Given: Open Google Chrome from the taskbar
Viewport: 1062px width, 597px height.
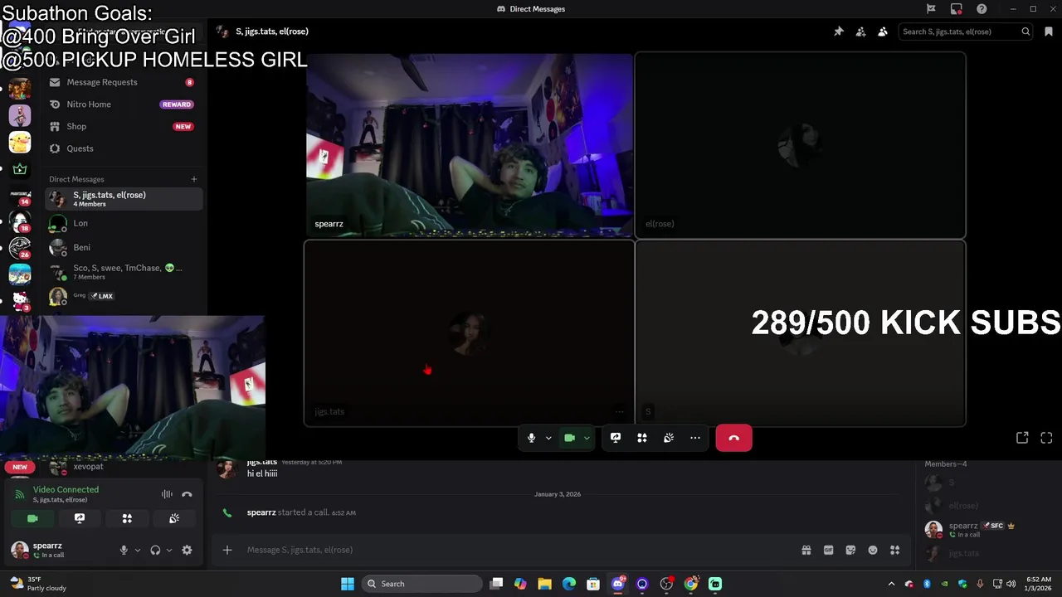Looking at the screenshot, I should (x=691, y=584).
